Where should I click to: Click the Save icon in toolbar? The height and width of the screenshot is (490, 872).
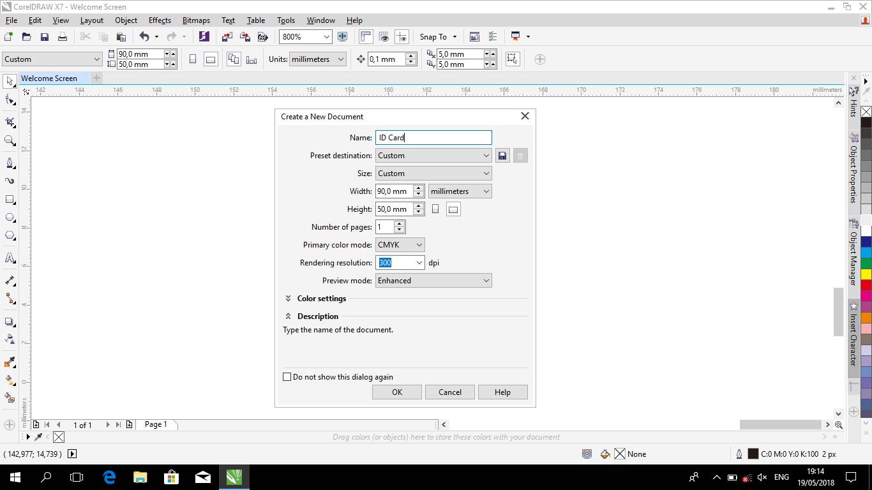click(x=45, y=37)
